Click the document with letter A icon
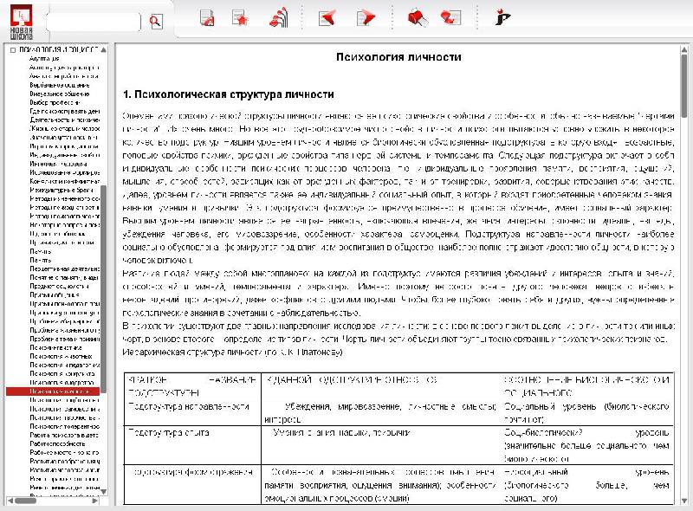Screen dimensions: 693x511 [207, 18]
